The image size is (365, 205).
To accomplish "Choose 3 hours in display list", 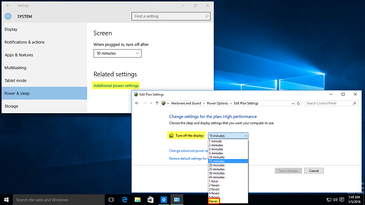I will click(x=228, y=189).
